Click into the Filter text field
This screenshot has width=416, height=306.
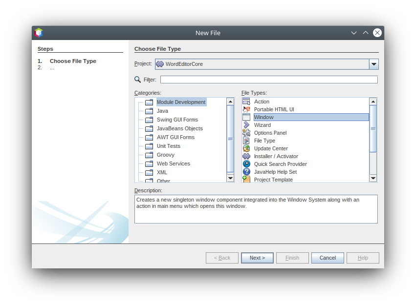(269, 80)
